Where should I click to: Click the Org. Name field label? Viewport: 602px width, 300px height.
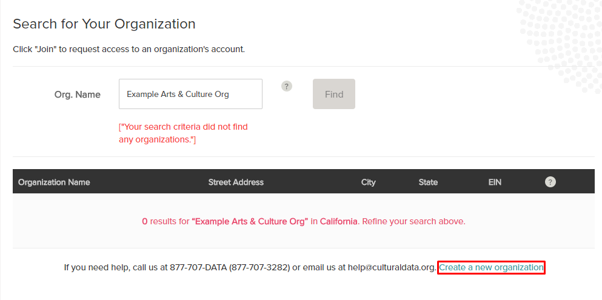click(x=78, y=95)
